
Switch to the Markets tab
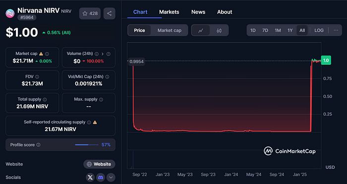(169, 12)
